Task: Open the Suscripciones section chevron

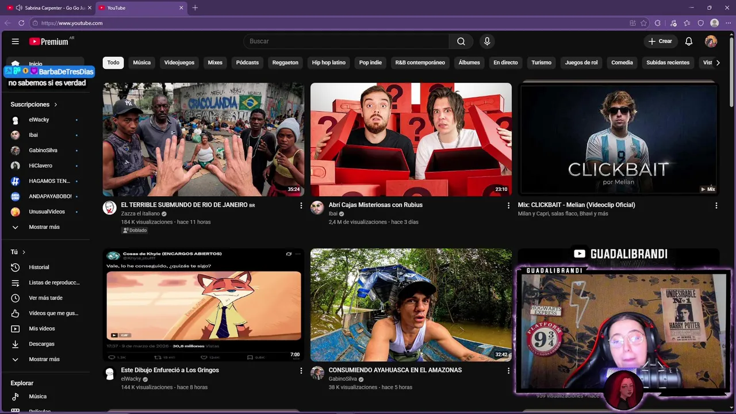Action: tap(56, 105)
